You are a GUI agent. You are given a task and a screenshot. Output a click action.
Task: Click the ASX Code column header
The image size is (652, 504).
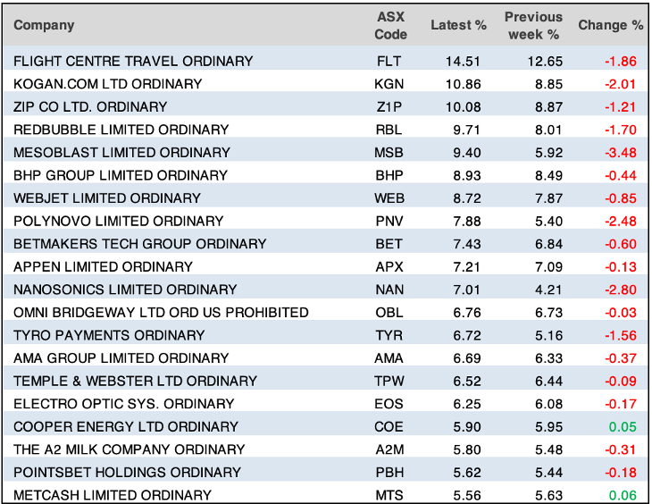pos(390,25)
